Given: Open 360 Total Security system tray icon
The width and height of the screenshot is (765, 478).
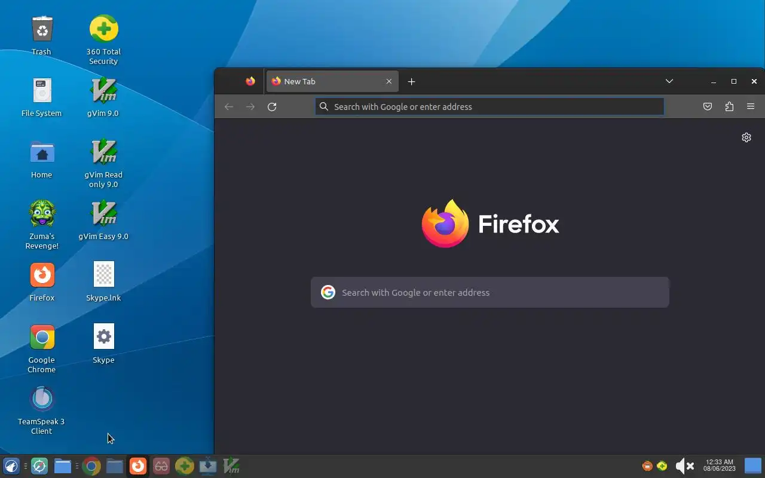Looking at the screenshot, I should point(662,466).
